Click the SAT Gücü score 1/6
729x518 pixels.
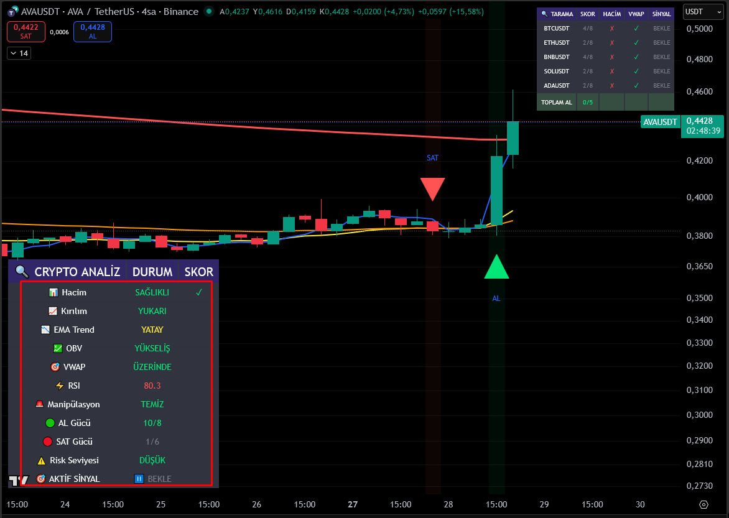[152, 442]
